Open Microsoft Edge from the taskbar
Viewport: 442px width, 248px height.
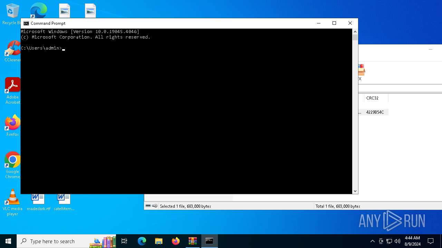click(x=142, y=241)
